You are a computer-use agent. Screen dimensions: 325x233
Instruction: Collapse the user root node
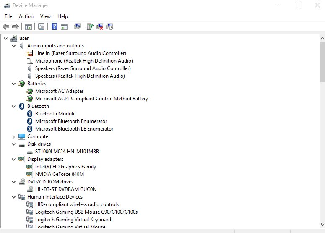click(x=5, y=38)
